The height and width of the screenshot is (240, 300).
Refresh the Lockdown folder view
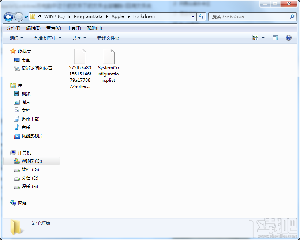[201, 17]
